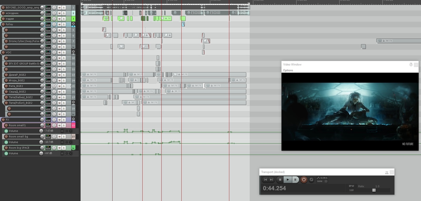Image resolution: width=421 pixels, height=201 pixels.
Task: Solo the исходник track
Action: tap(64, 13)
